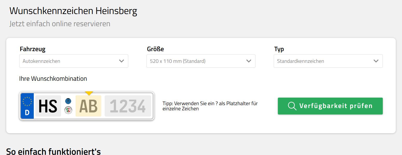Click the Wunschkennzeichen Heinsberg heading
Image resolution: width=402 pixels, height=155 pixels.
(73, 11)
